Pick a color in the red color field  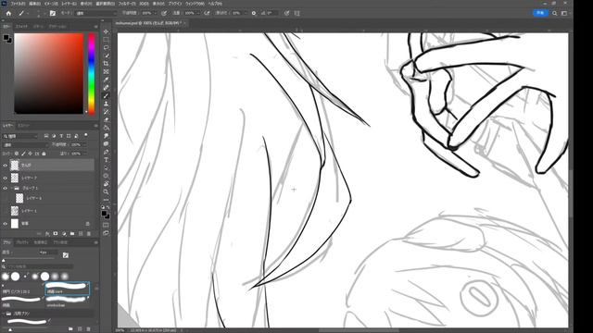coord(49,74)
